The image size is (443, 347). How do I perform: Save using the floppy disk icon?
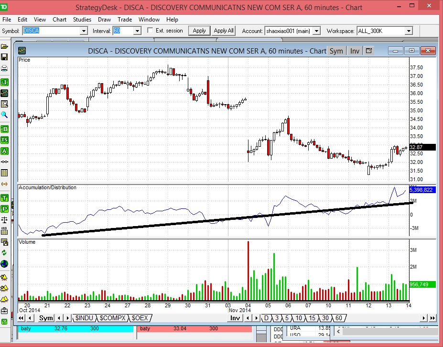4,57
